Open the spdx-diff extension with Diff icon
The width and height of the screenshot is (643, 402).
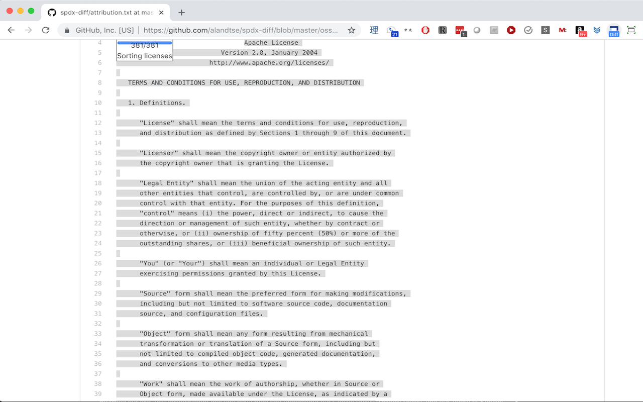614,30
